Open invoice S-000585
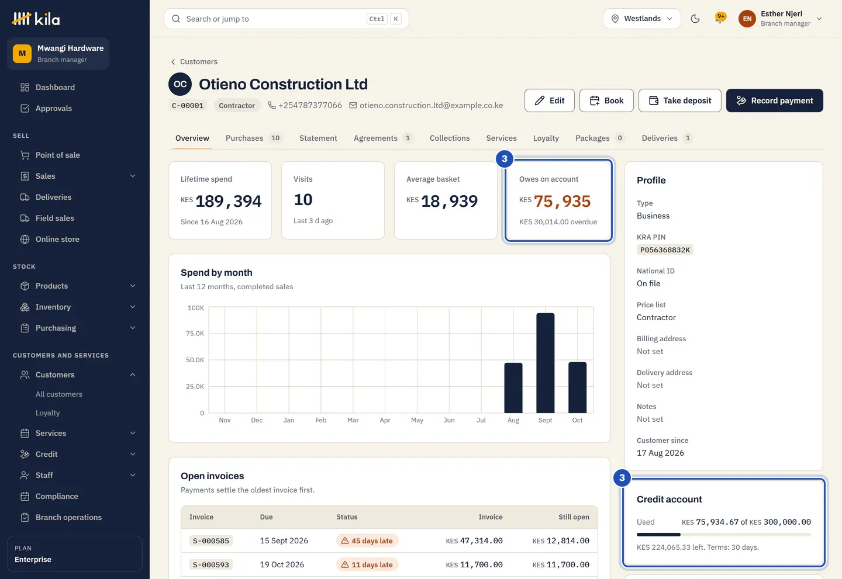Screen dimensions: 842x579 211,541
